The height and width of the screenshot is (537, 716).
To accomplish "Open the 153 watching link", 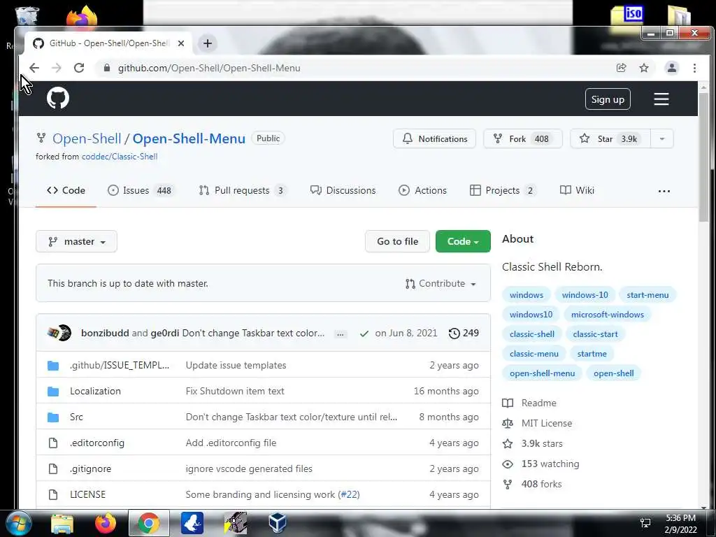I will click(x=550, y=464).
